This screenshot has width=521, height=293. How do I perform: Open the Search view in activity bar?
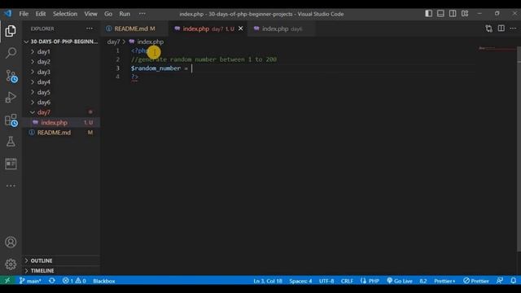coord(11,53)
